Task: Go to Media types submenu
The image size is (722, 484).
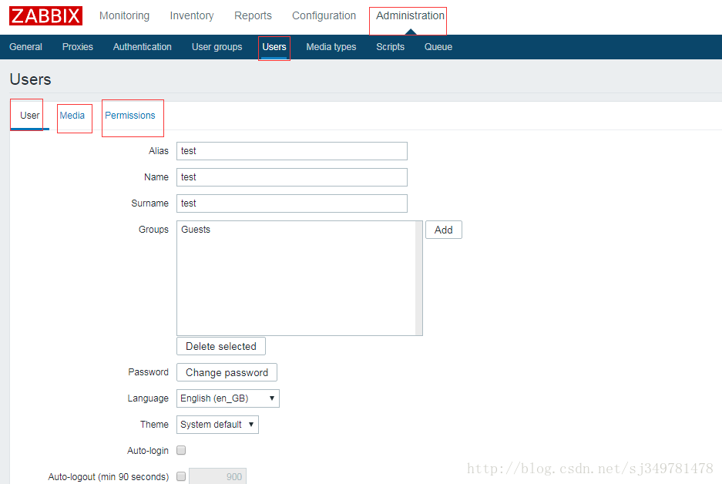Action: (x=331, y=47)
